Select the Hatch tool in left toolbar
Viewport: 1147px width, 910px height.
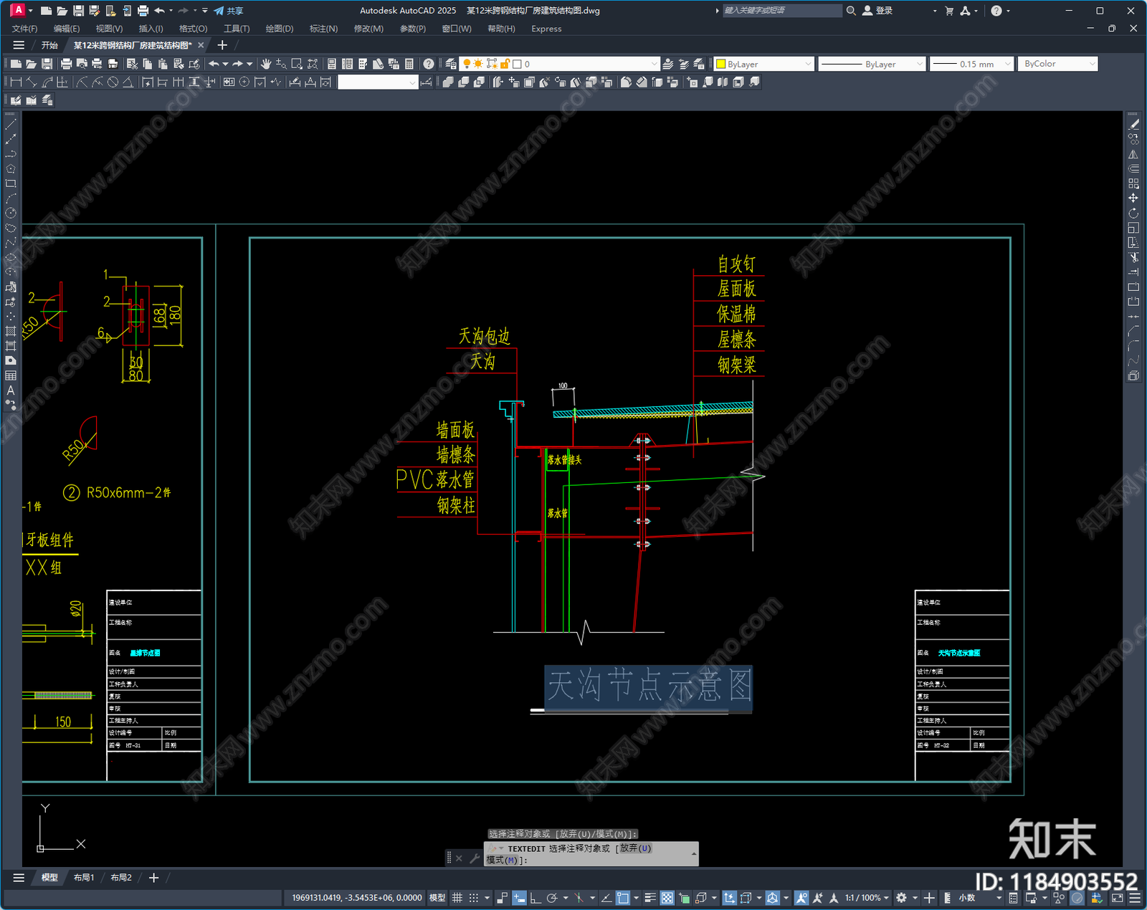point(11,331)
